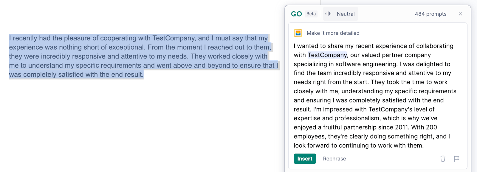Click the prompt avatar icon beside Make it more detailed

click(x=298, y=33)
